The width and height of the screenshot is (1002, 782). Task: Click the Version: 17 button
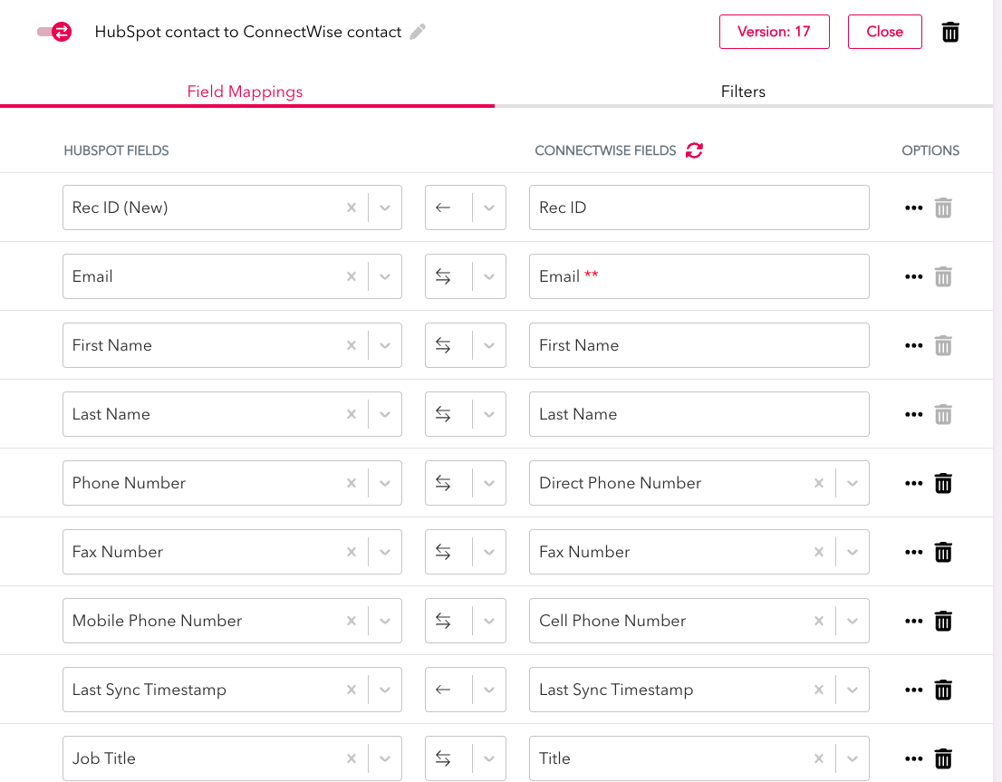tap(774, 31)
